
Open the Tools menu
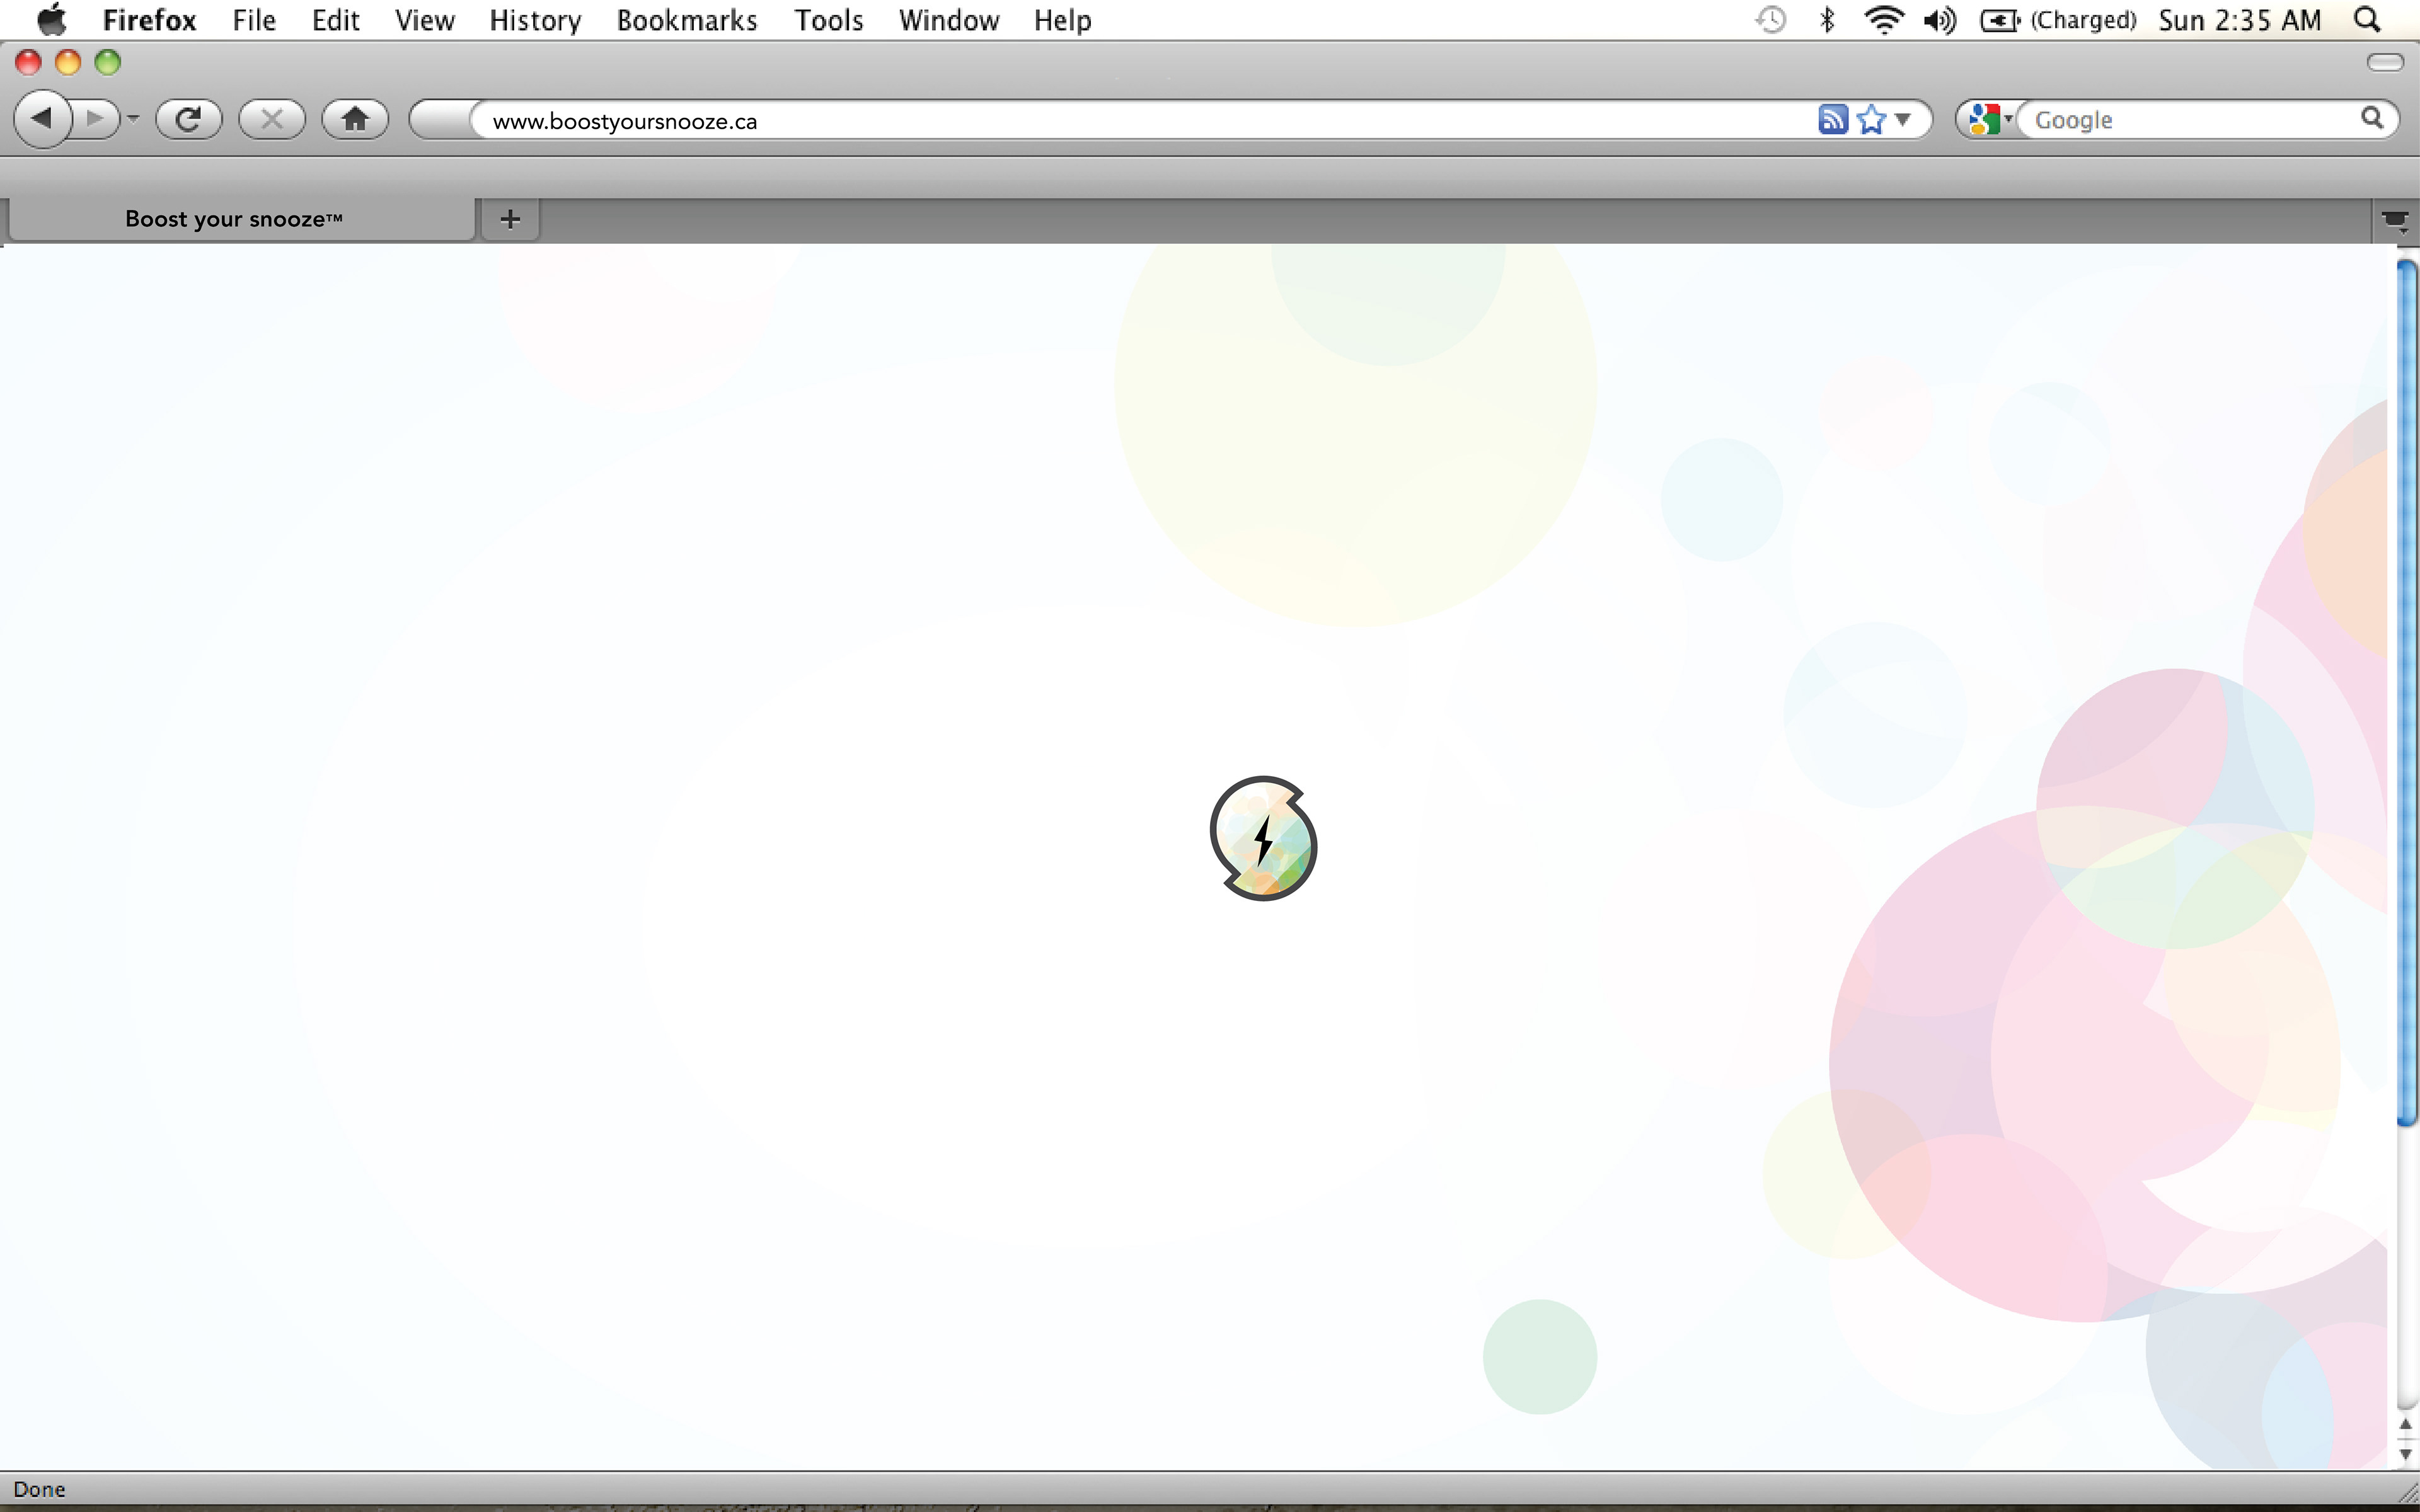[828, 20]
